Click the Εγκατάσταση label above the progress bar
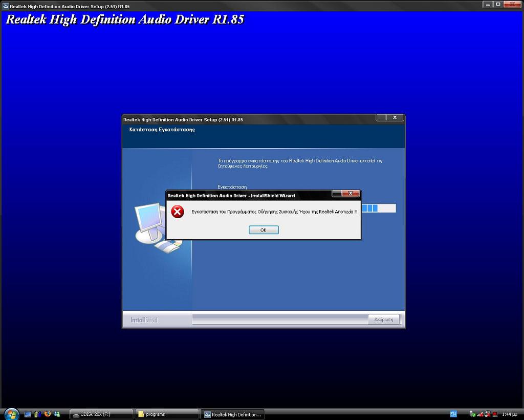 (232, 187)
